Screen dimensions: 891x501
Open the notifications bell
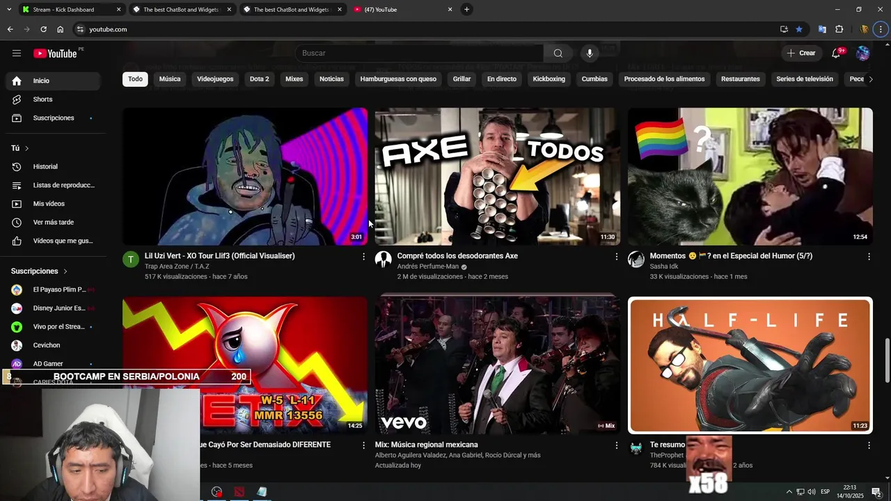click(836, 53)
